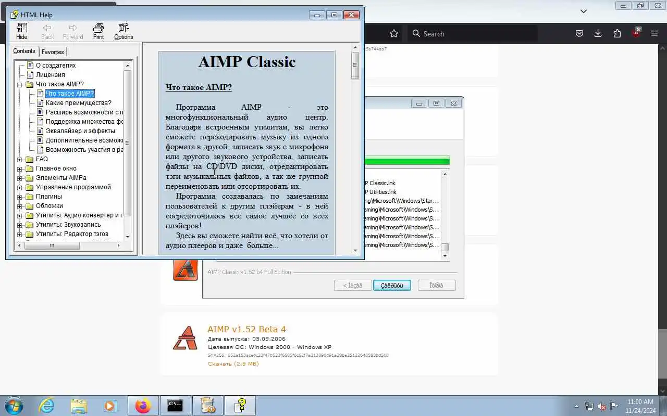The width and height of the screenshot is (667, 416).
Task: Open the 'Эквалайзер и эффекты' topic
Action: tap(80, 131)
